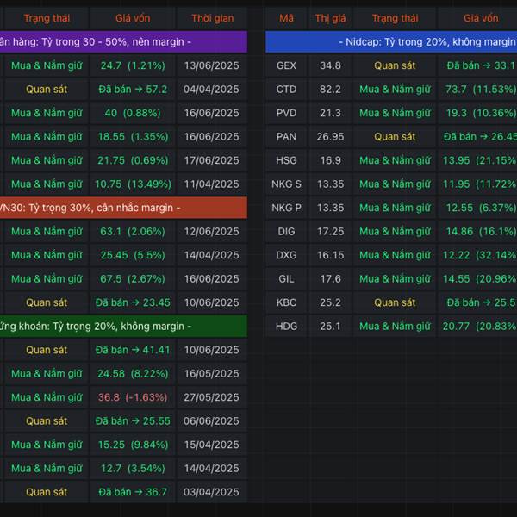Click cost cell 24.58 (8.22%)
The height and width of the screenshot is (517, 517).
tap(133, 374)
